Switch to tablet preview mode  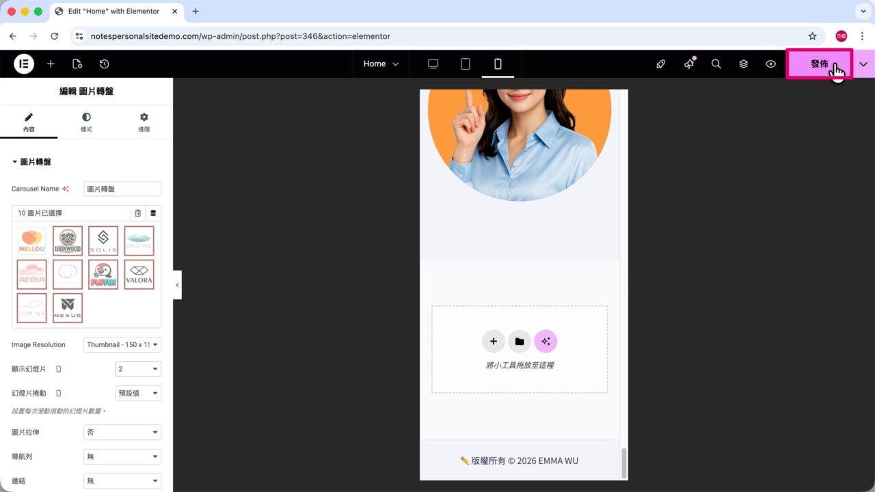tap(466, 64)
